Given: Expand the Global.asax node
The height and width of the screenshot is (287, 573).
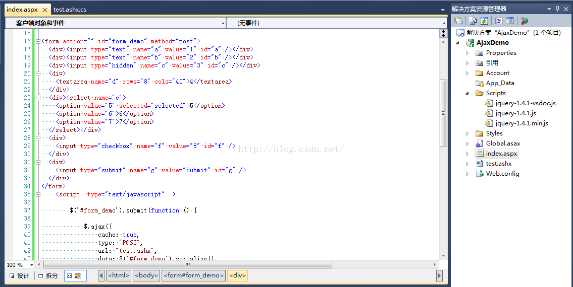Looking at the screenshot, I should 467,143.
